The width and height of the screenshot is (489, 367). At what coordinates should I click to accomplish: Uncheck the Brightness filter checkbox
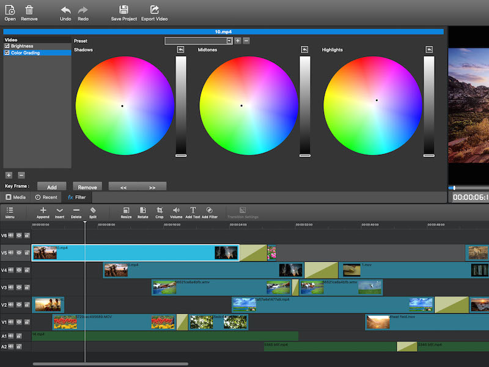click(x=6, y=45)
